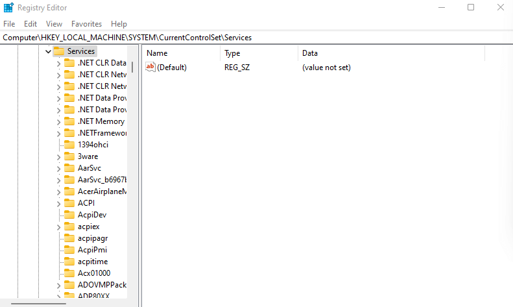Viewport: 513px width, 307px height.
Task: Click the acpiex folder icon
Action: point(69,227)
